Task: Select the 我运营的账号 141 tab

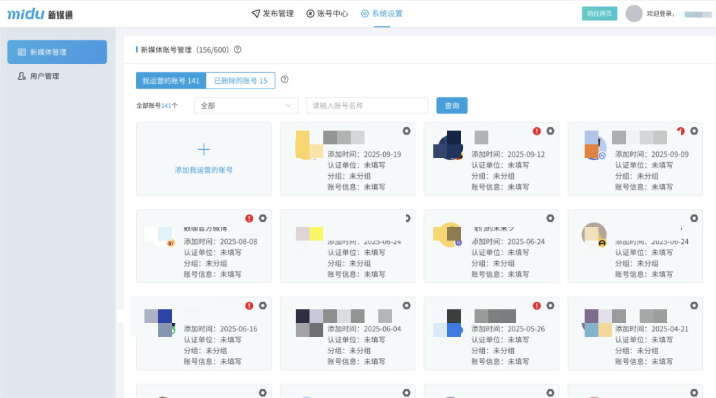Action: 171,80
